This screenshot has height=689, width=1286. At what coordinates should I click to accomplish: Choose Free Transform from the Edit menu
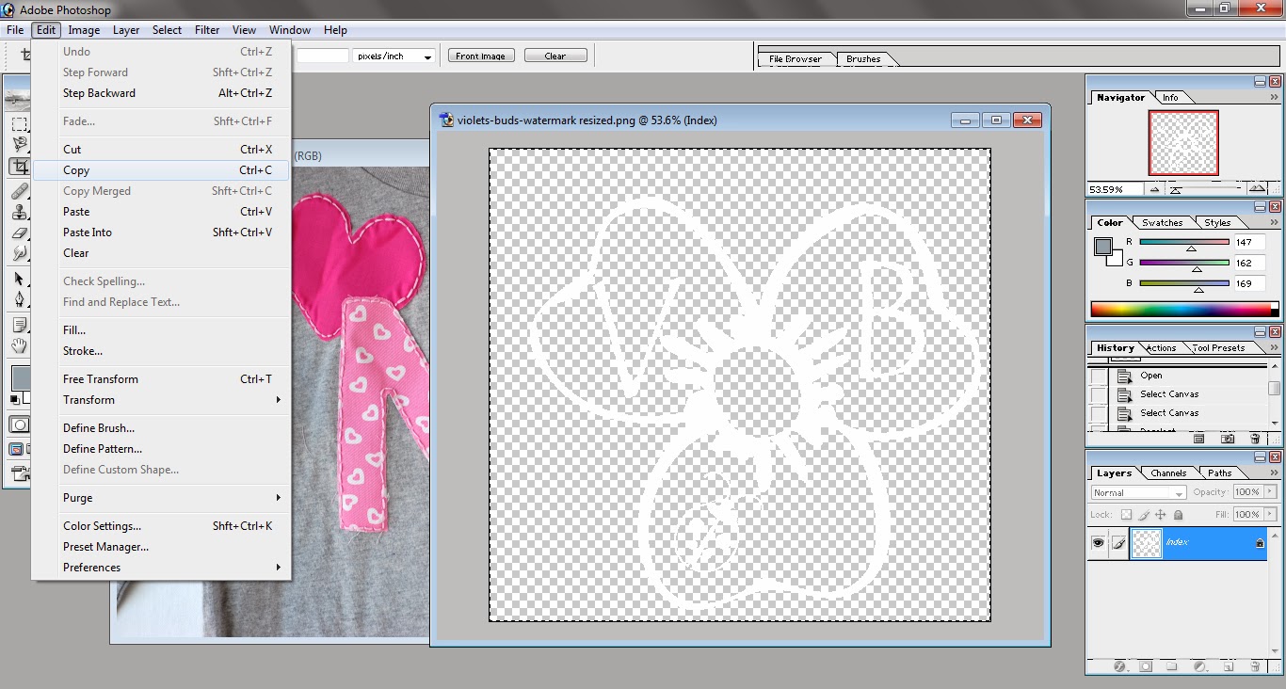[161, 379]
